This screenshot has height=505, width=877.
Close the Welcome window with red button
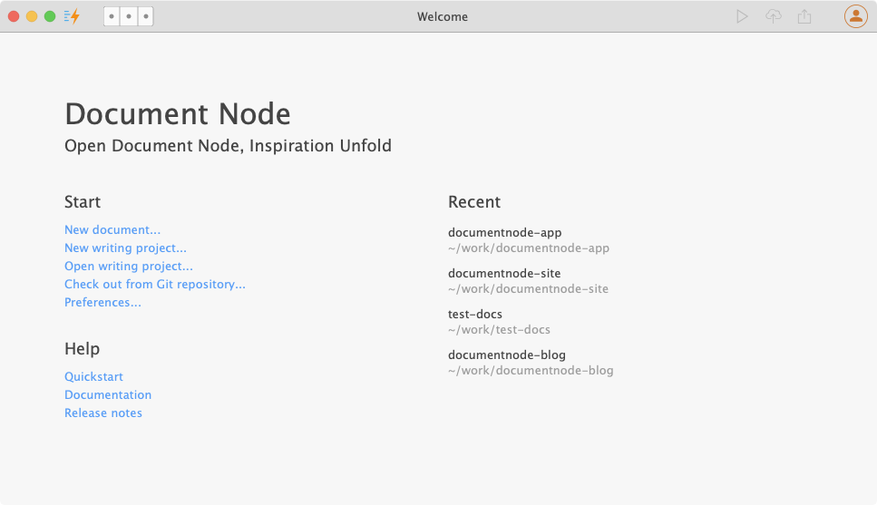pos(14,16)
